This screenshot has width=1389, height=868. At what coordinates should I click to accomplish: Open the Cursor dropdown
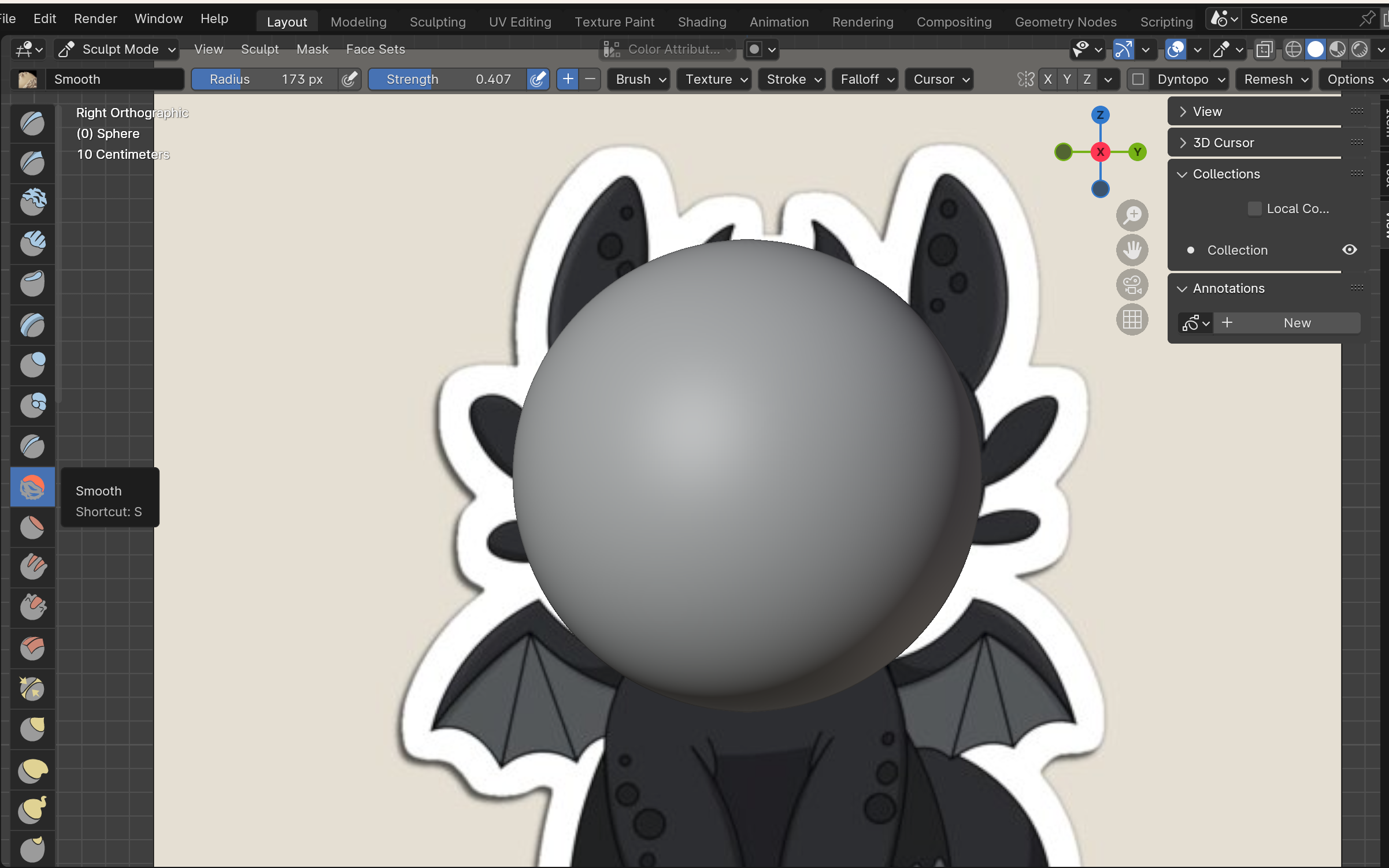click(940, 79)
